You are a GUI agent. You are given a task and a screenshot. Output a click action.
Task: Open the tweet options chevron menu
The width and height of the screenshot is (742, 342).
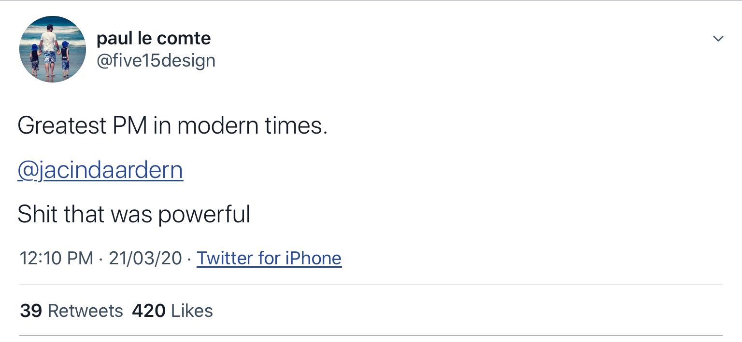718,39
